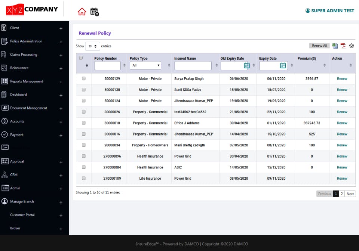Click the XYZ Company logo
The image size is (359, 251).
[32, 10]
